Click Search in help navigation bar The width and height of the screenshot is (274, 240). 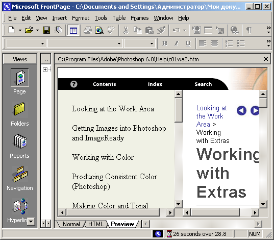[203, 84]
